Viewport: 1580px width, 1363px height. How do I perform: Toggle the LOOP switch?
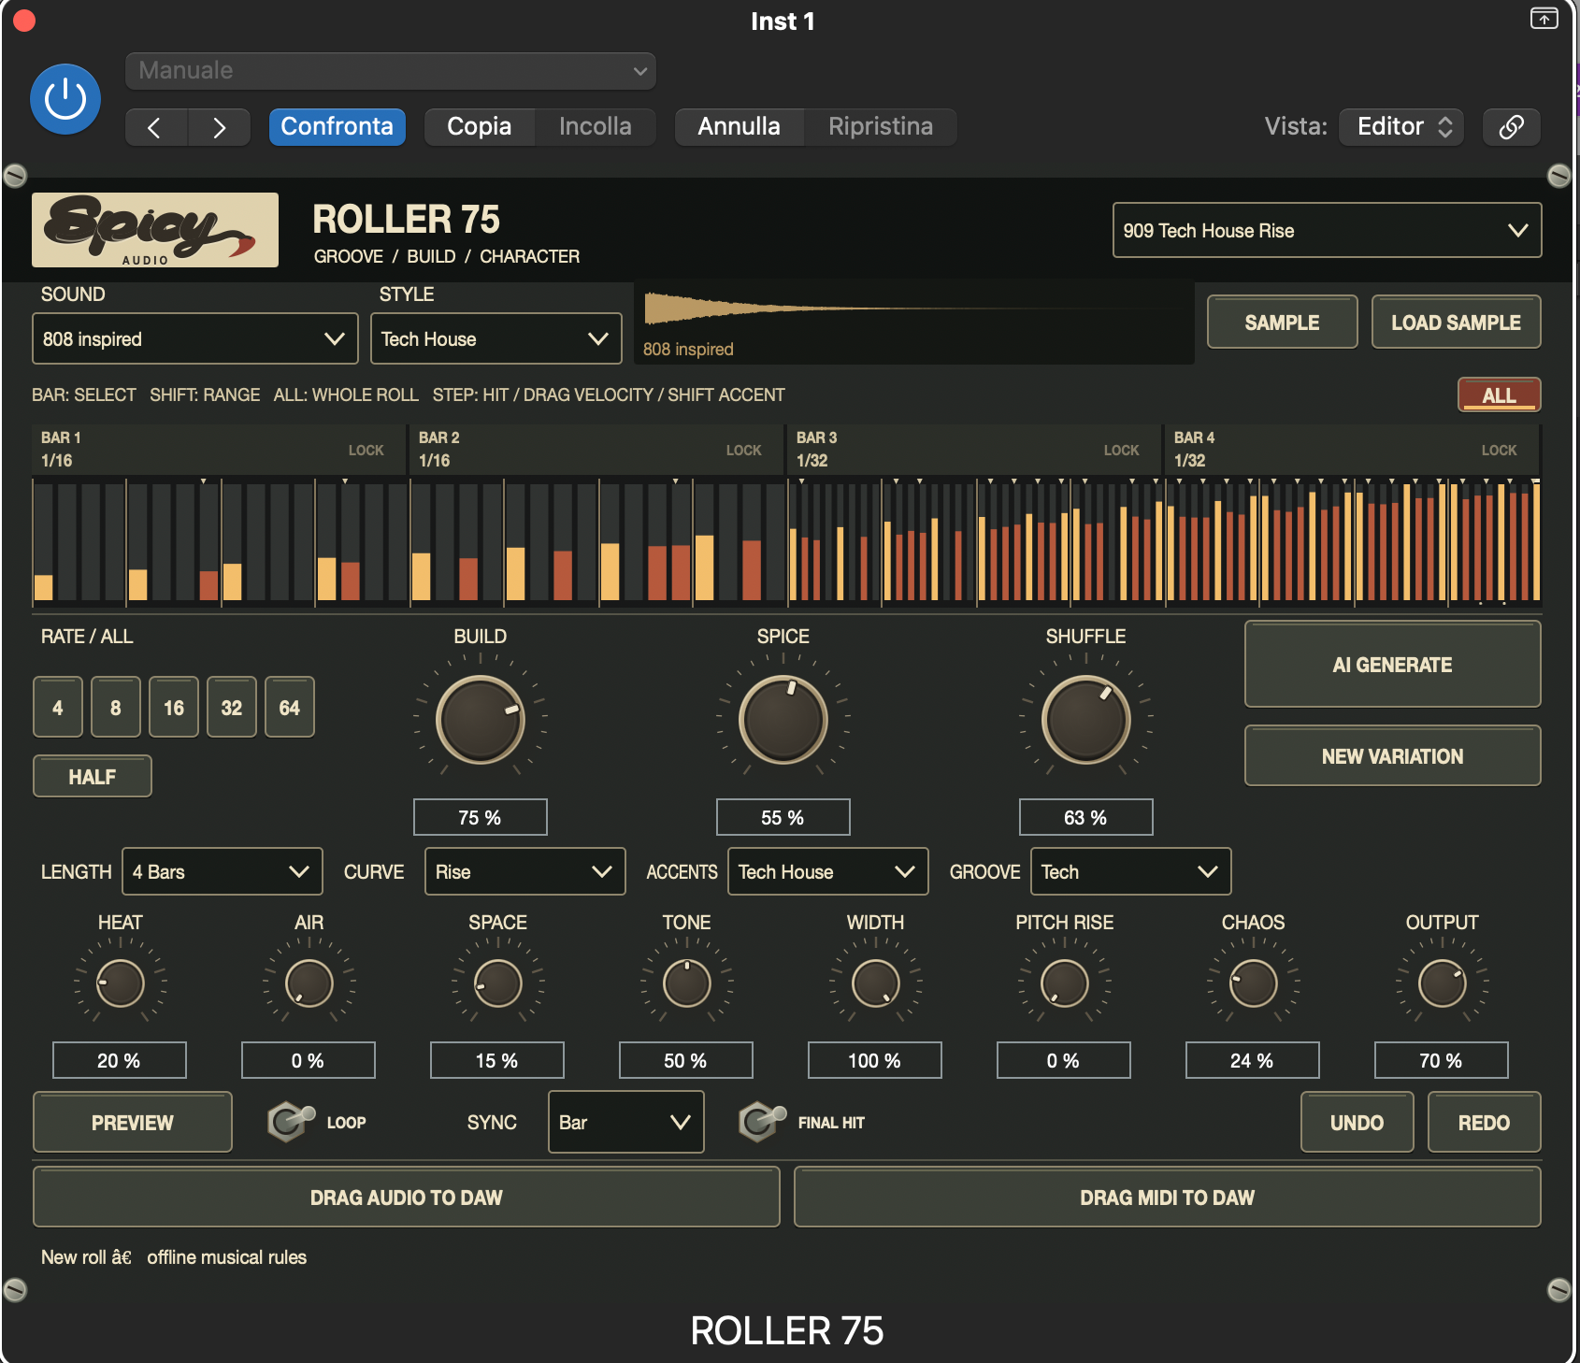pos(291,1120)
